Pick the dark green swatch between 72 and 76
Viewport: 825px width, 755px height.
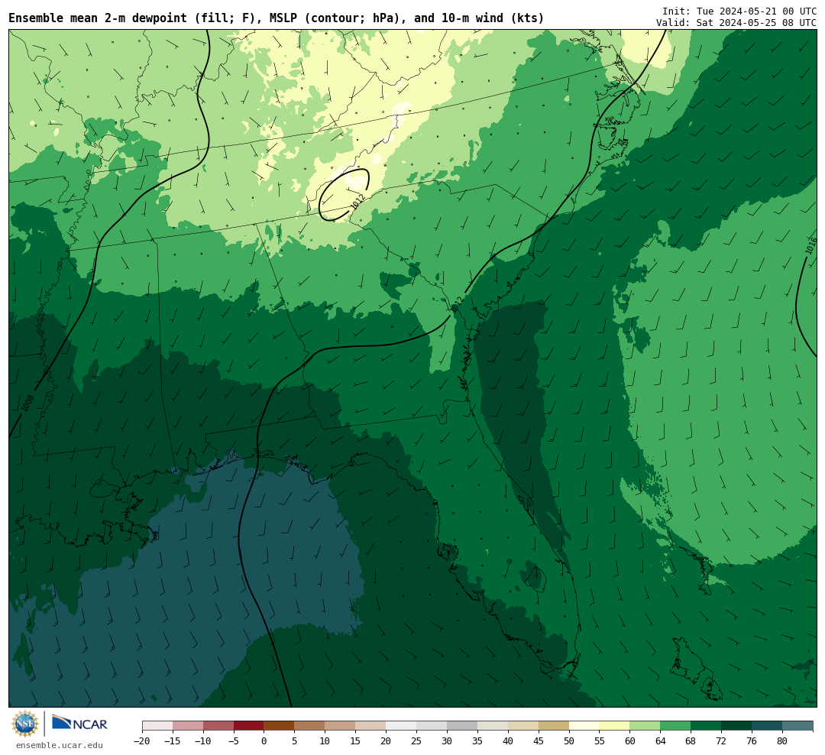point(736,726)
